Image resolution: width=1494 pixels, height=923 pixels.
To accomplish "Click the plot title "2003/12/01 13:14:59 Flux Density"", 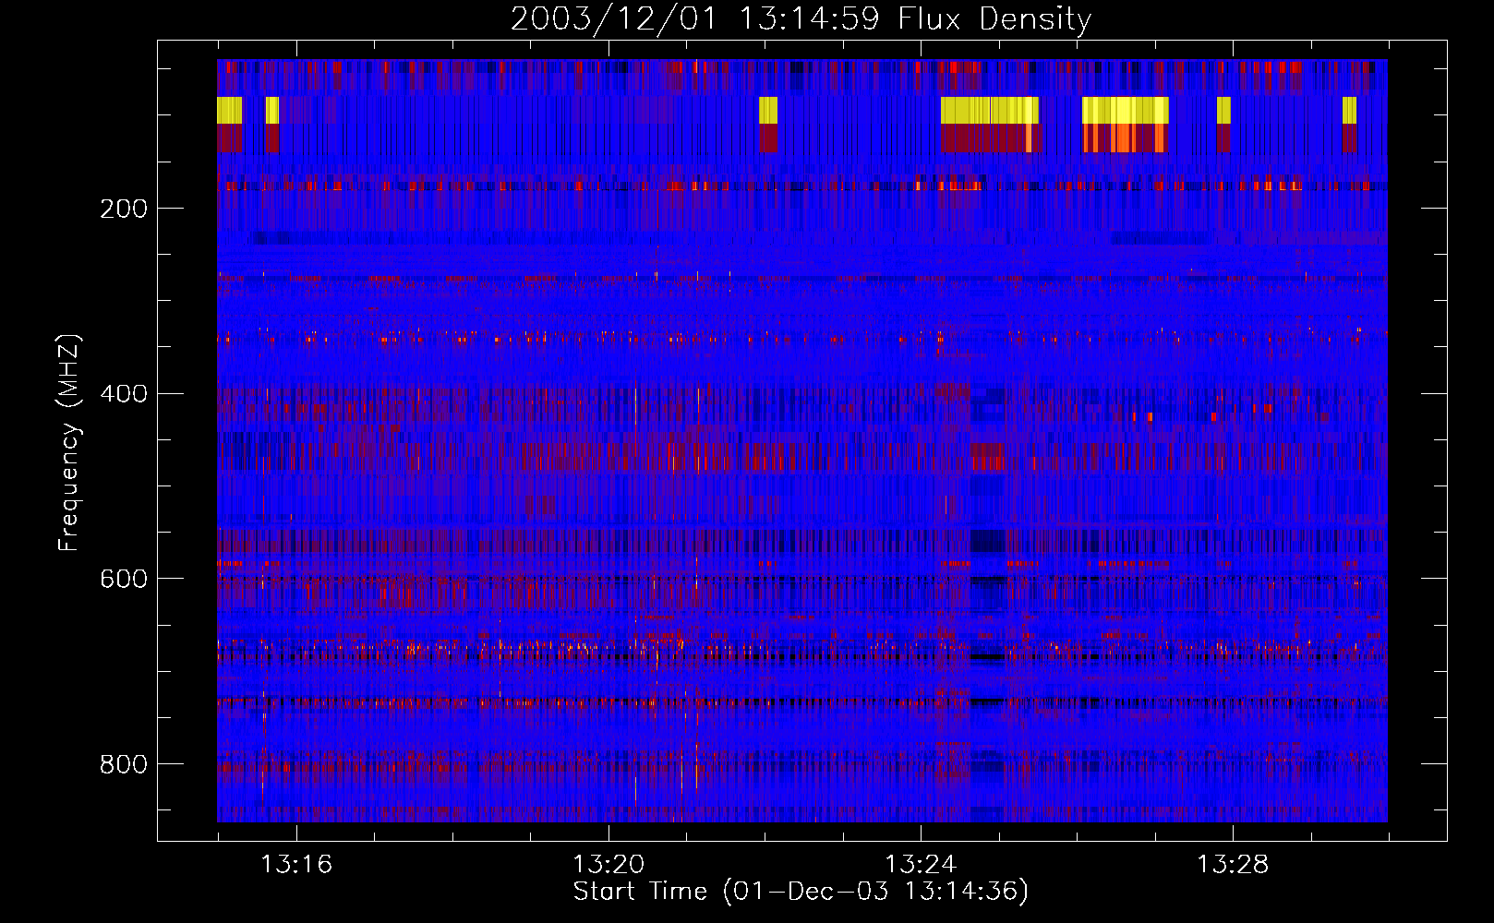I will pyautogui.click(x=801, y=18).
